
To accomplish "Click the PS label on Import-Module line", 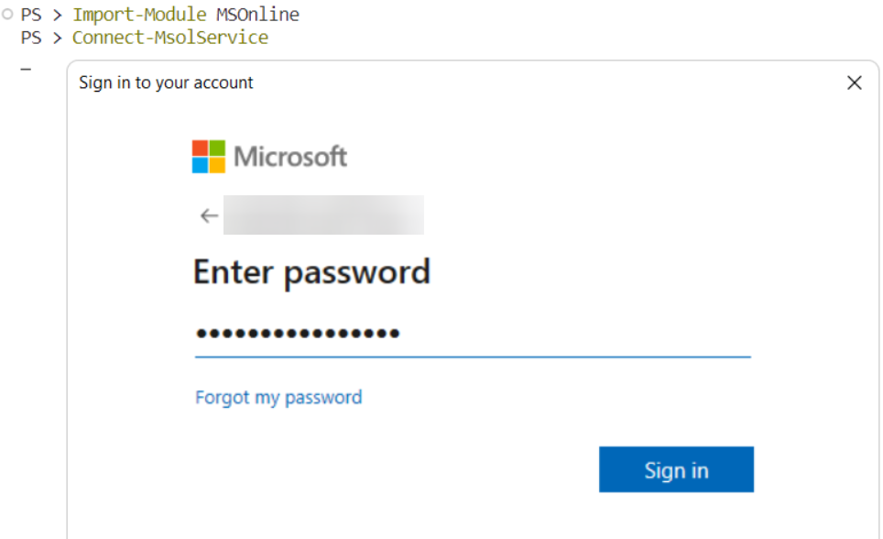I will pos(31,15).
